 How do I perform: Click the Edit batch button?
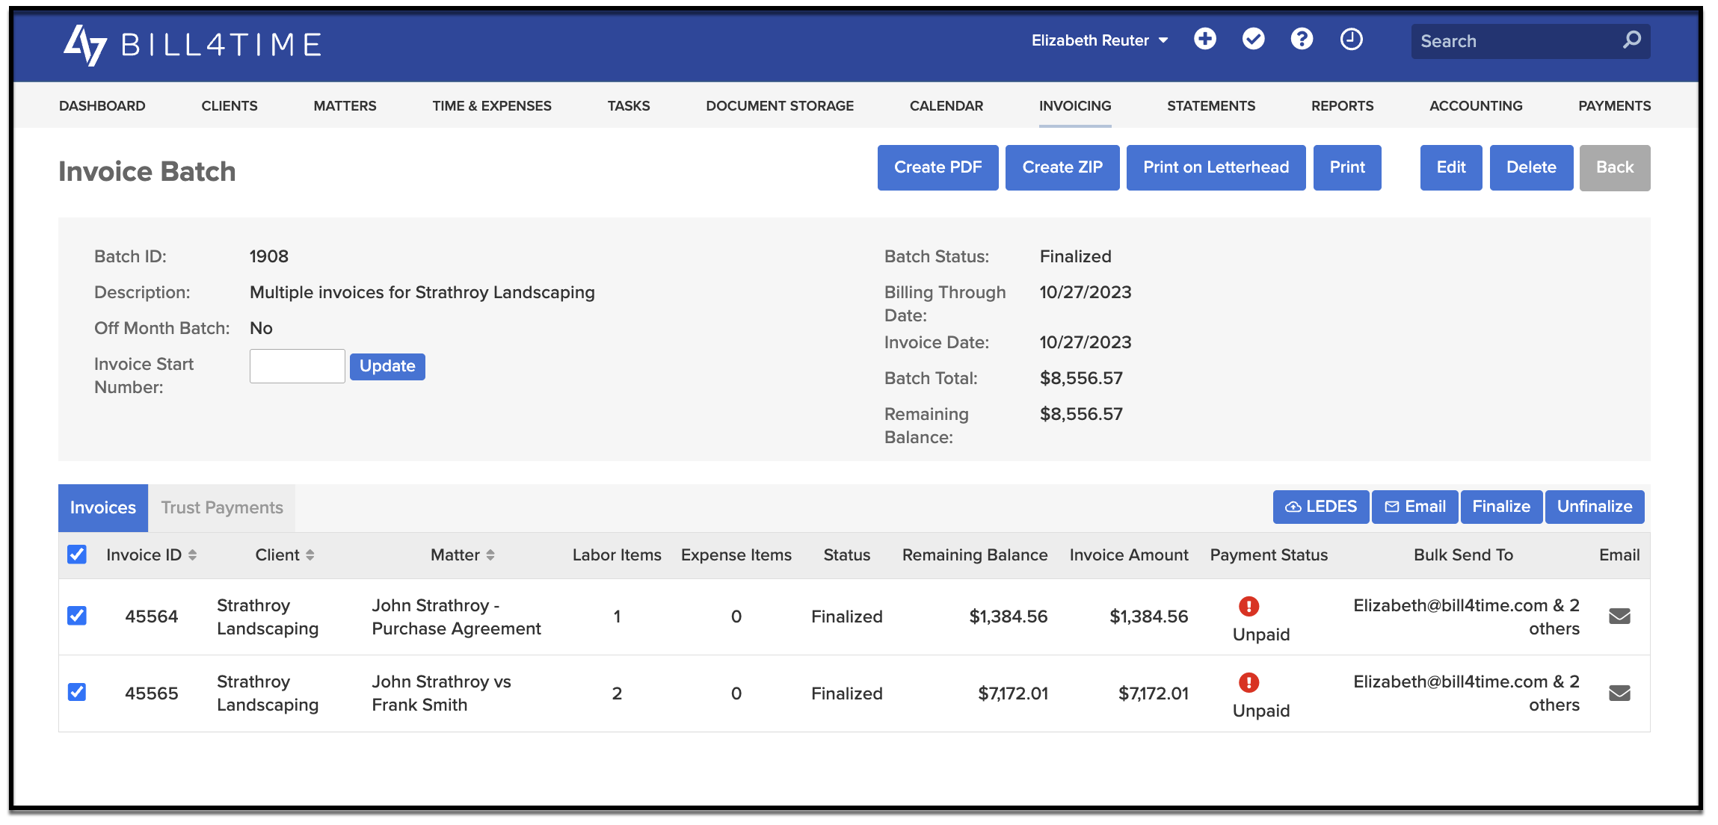[x=1451, y=167]
